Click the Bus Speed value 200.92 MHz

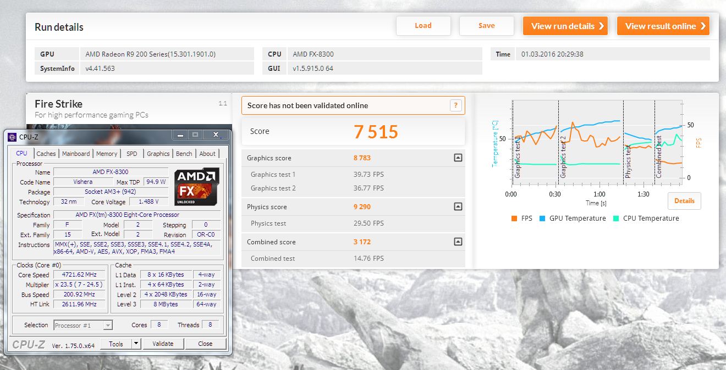click(x=80, y=295)
